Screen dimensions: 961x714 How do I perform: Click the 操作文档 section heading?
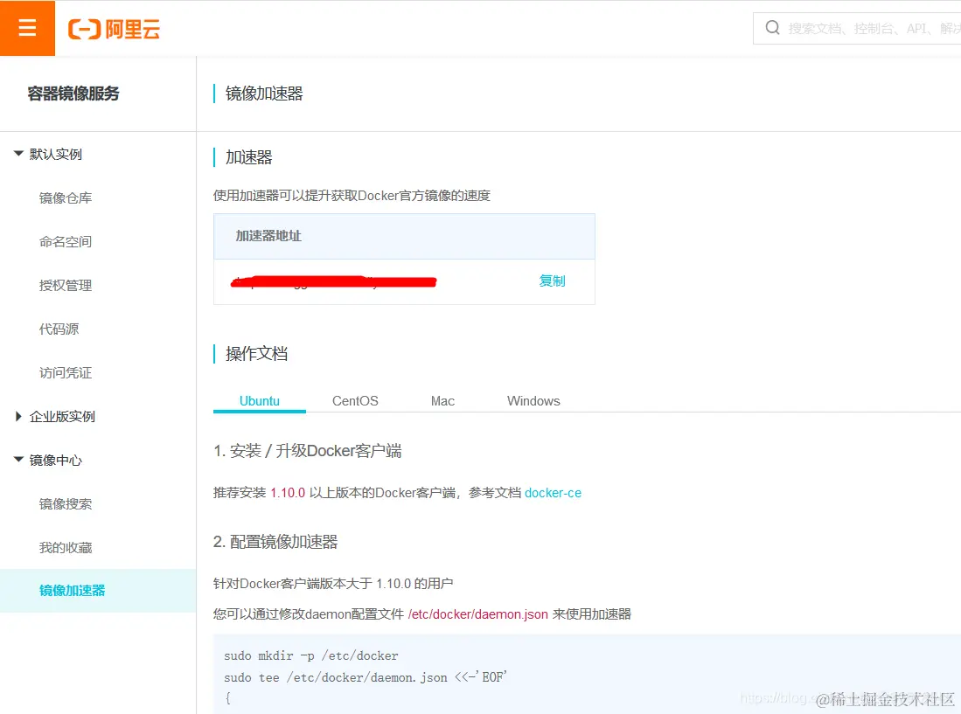pos(256,354)
